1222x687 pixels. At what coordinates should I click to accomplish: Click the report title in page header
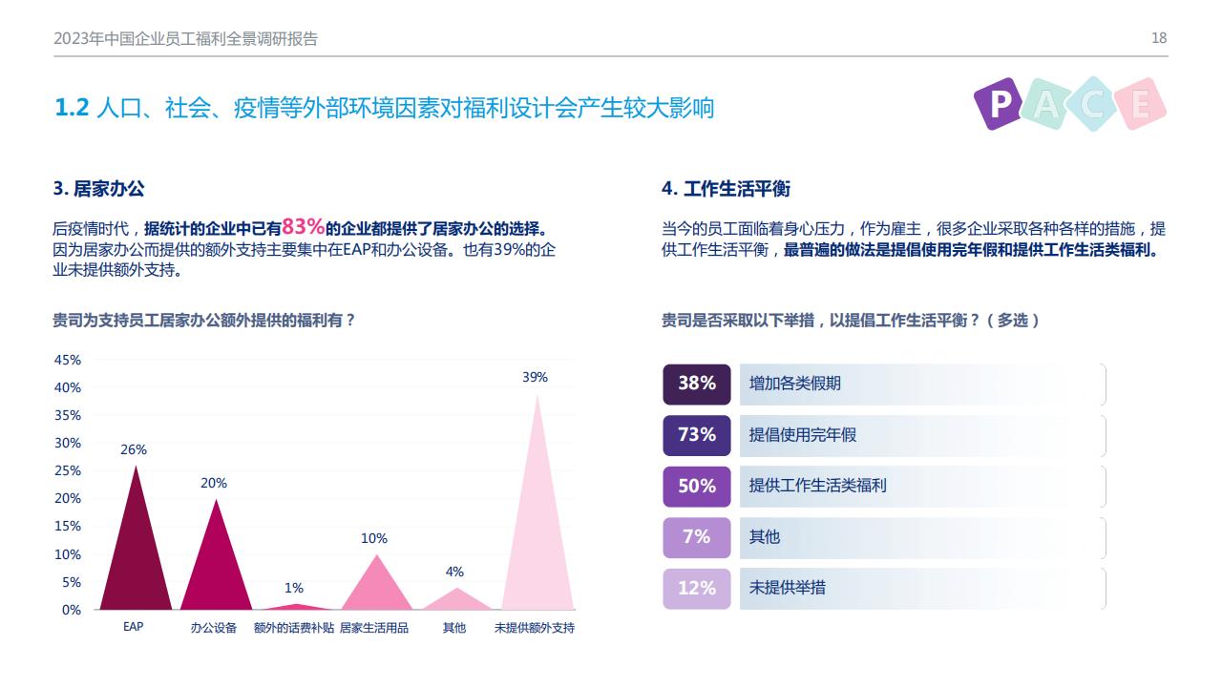coord(186,38)
